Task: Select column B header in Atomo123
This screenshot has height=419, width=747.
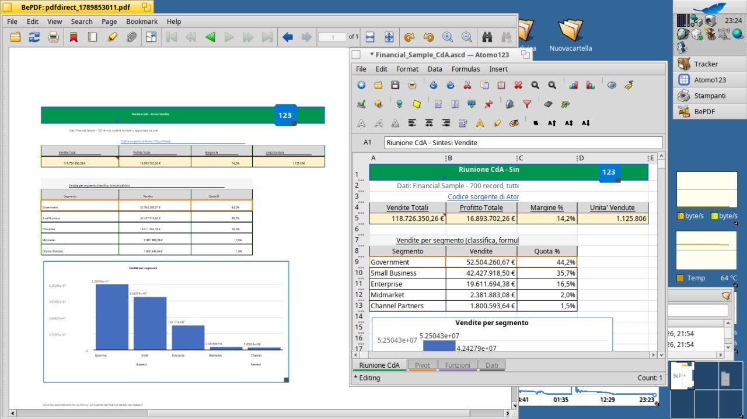Action: click(481, 158)
